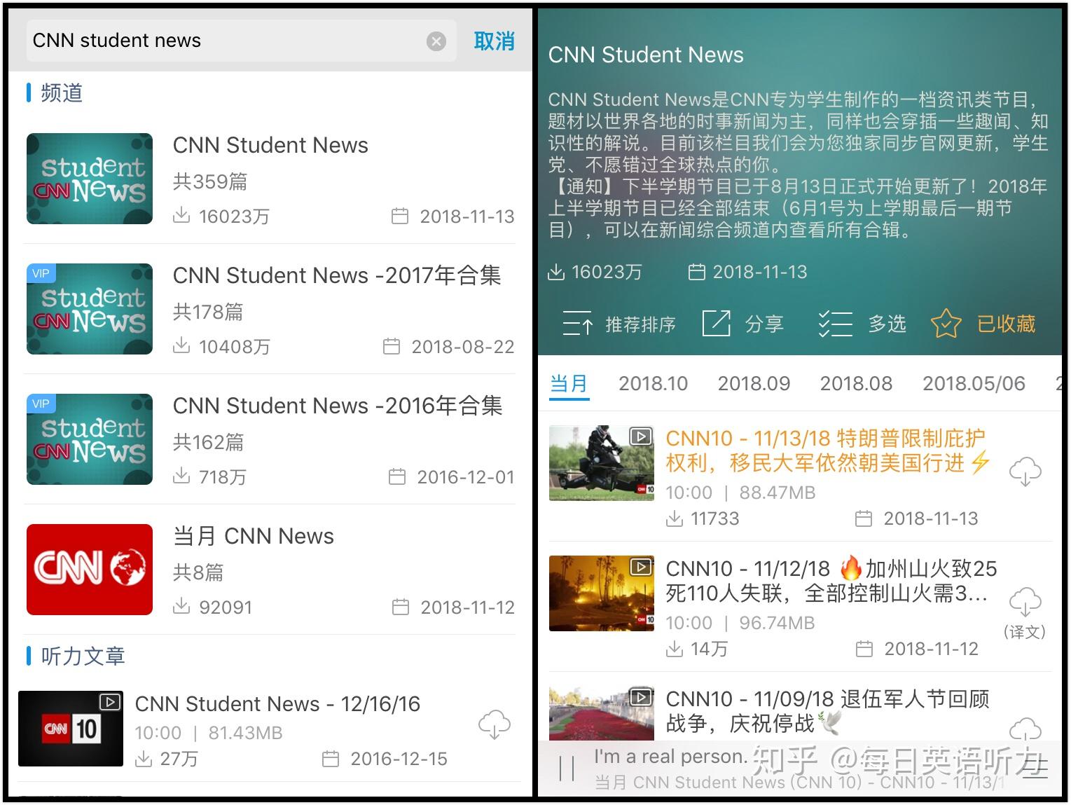Image resolution: width=1071 pixels, height=805 pixels.
Task: Tap the 多选 multi-select icon
Action: pos(835,324)
